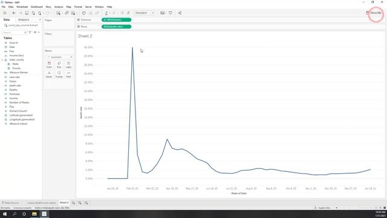Open the Standard fit dropdown
Image resolution: width=387 pixels, height=218 pixels.
point(145,13)
